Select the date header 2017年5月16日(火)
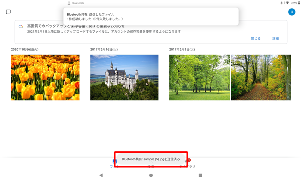 (x=104, y=49)
